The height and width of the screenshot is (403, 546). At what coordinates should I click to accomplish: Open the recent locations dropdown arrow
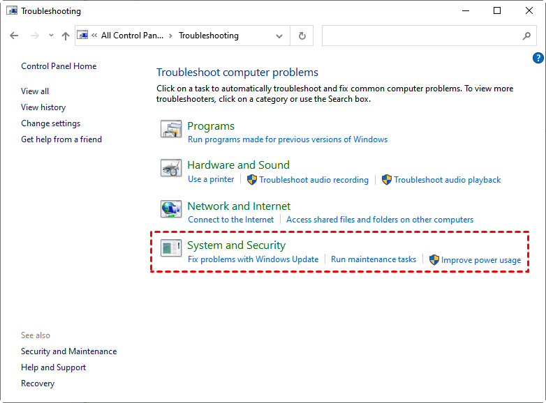[x=51, y=36]
